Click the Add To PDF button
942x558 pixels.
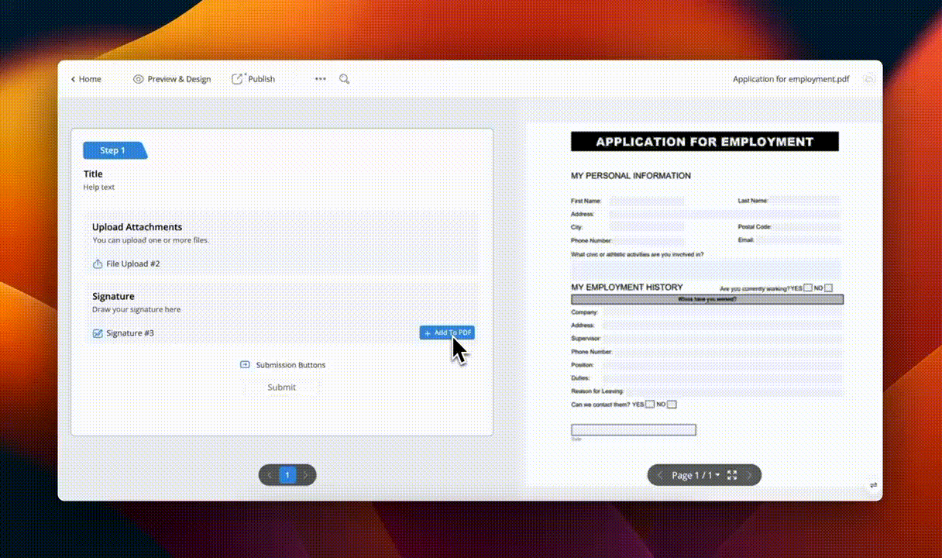(x=447, y=332)
